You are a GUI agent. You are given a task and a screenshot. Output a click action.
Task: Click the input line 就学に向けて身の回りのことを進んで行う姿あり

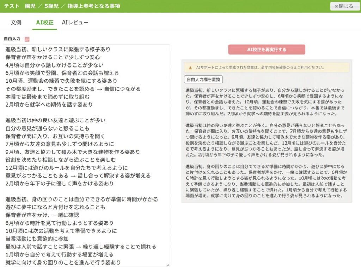click(x=63, y=262)
